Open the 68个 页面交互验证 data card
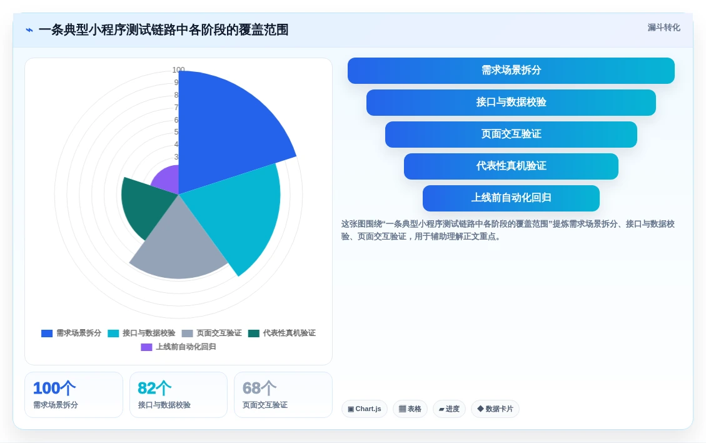 283,395
